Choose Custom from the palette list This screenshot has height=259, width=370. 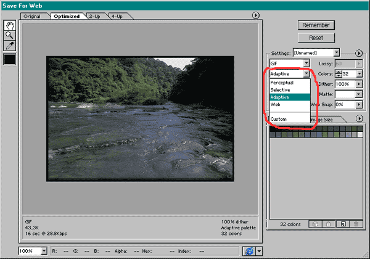[x=290, y=119]
